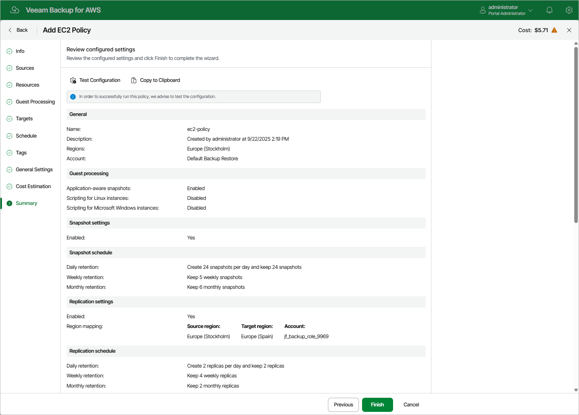
Task: Click the blue info icon in the advisory banner
Action: pyautogui.click(x=73, y=97)
